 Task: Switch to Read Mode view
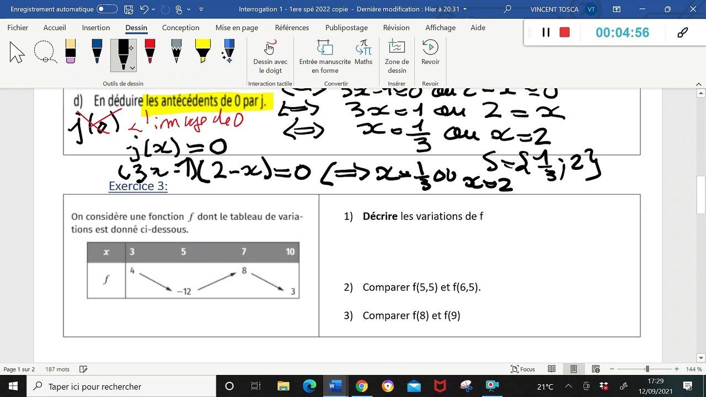point(552,369)
